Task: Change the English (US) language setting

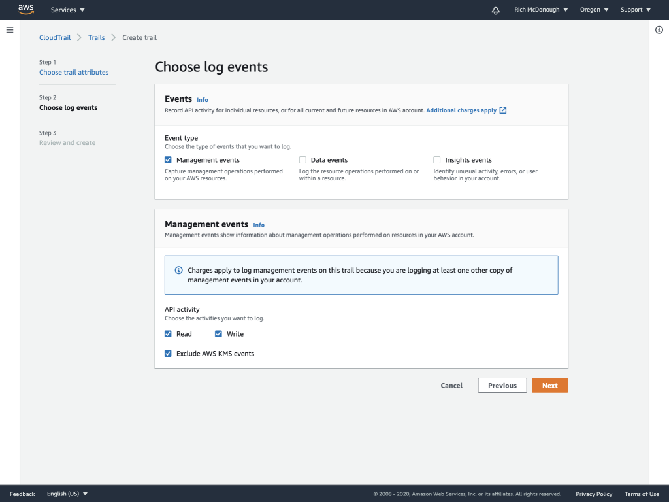Action: pyautogui.click(x=66, y=494)
